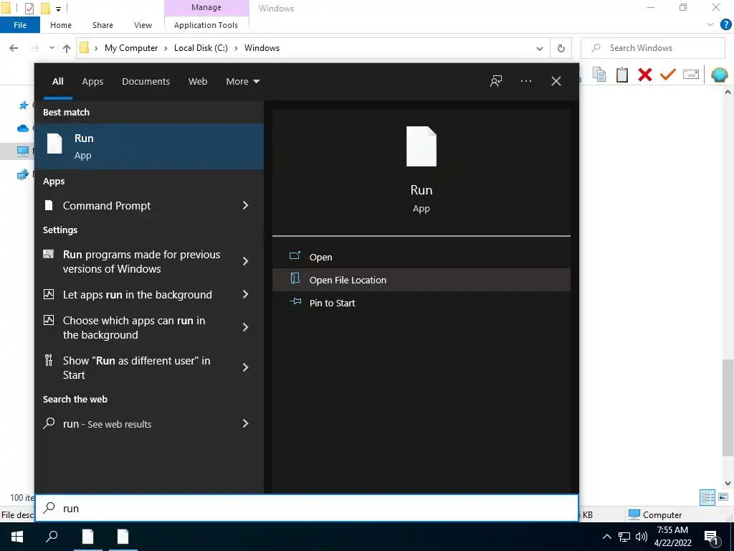Go up one folder level arrow
734x551 pixels.
coord(67,48)
